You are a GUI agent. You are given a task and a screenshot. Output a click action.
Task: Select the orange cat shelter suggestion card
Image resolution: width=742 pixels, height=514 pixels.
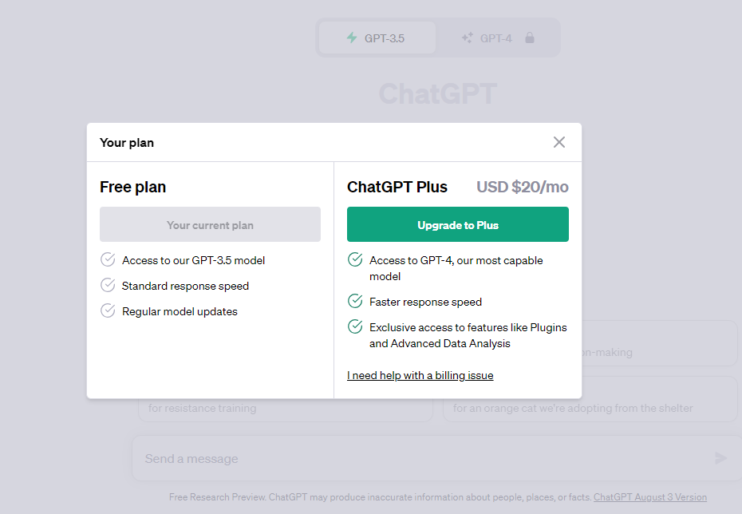[x=590, y=399]
